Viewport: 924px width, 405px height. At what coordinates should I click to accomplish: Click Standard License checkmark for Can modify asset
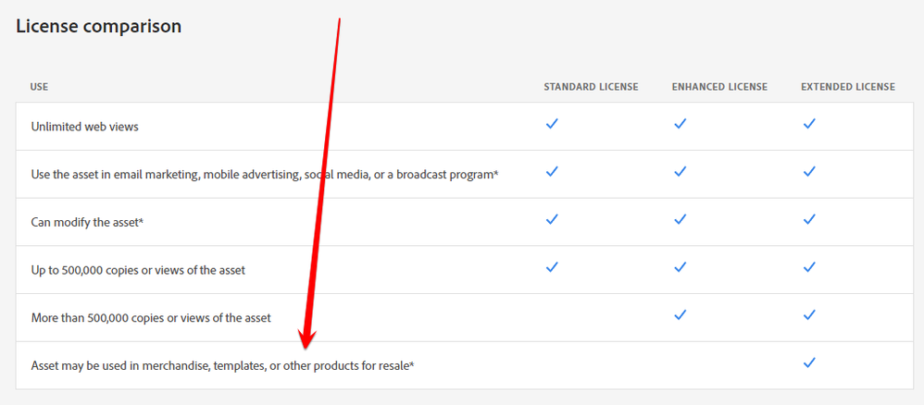coord(552,220)
